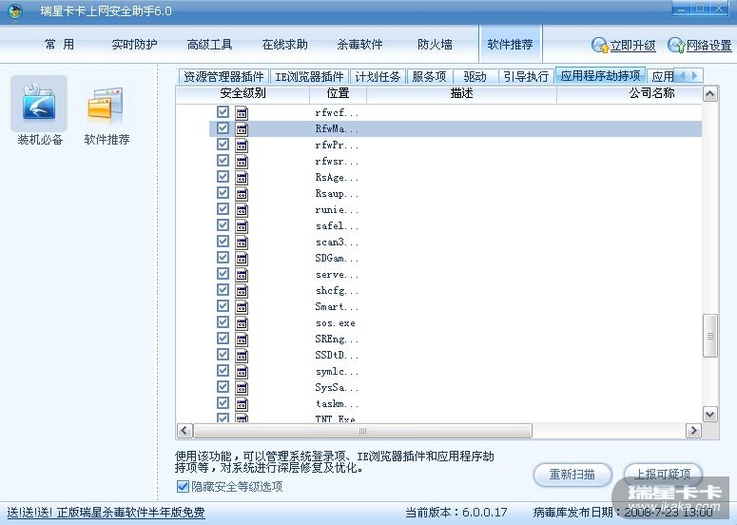This screenshot has width=737, height=525.
Task: Click the file icon of runie... row
Action: point(242,209)
